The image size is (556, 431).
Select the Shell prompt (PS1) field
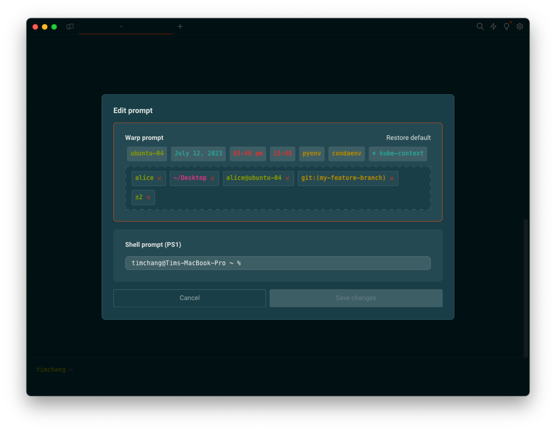click(278, 263)
